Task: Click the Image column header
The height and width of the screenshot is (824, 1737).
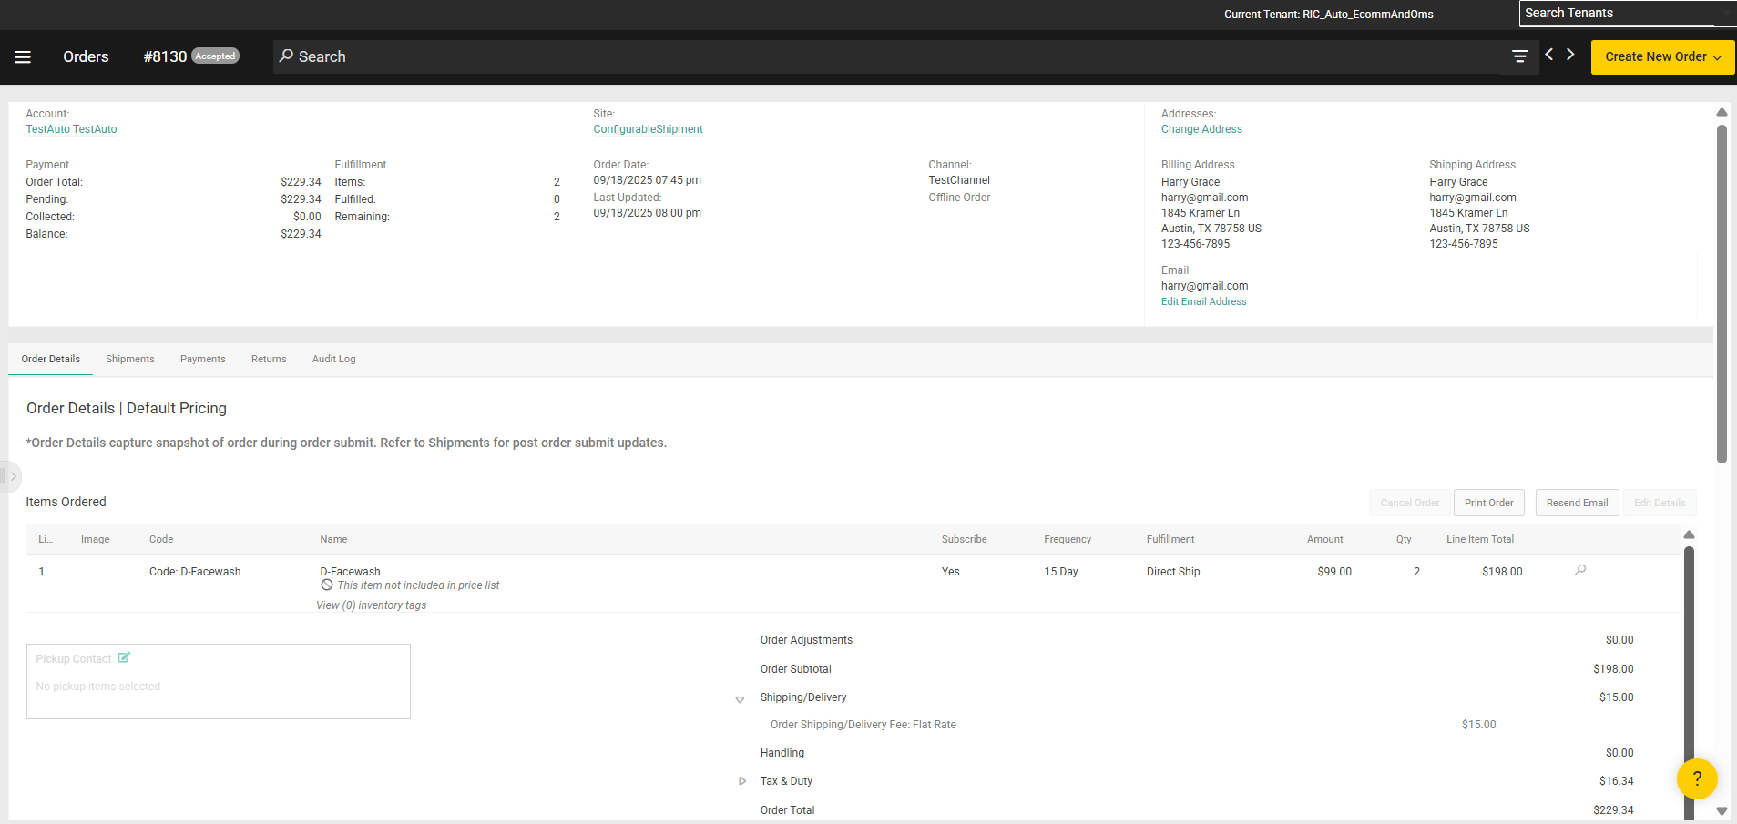Action: click(x=95, y=539)
